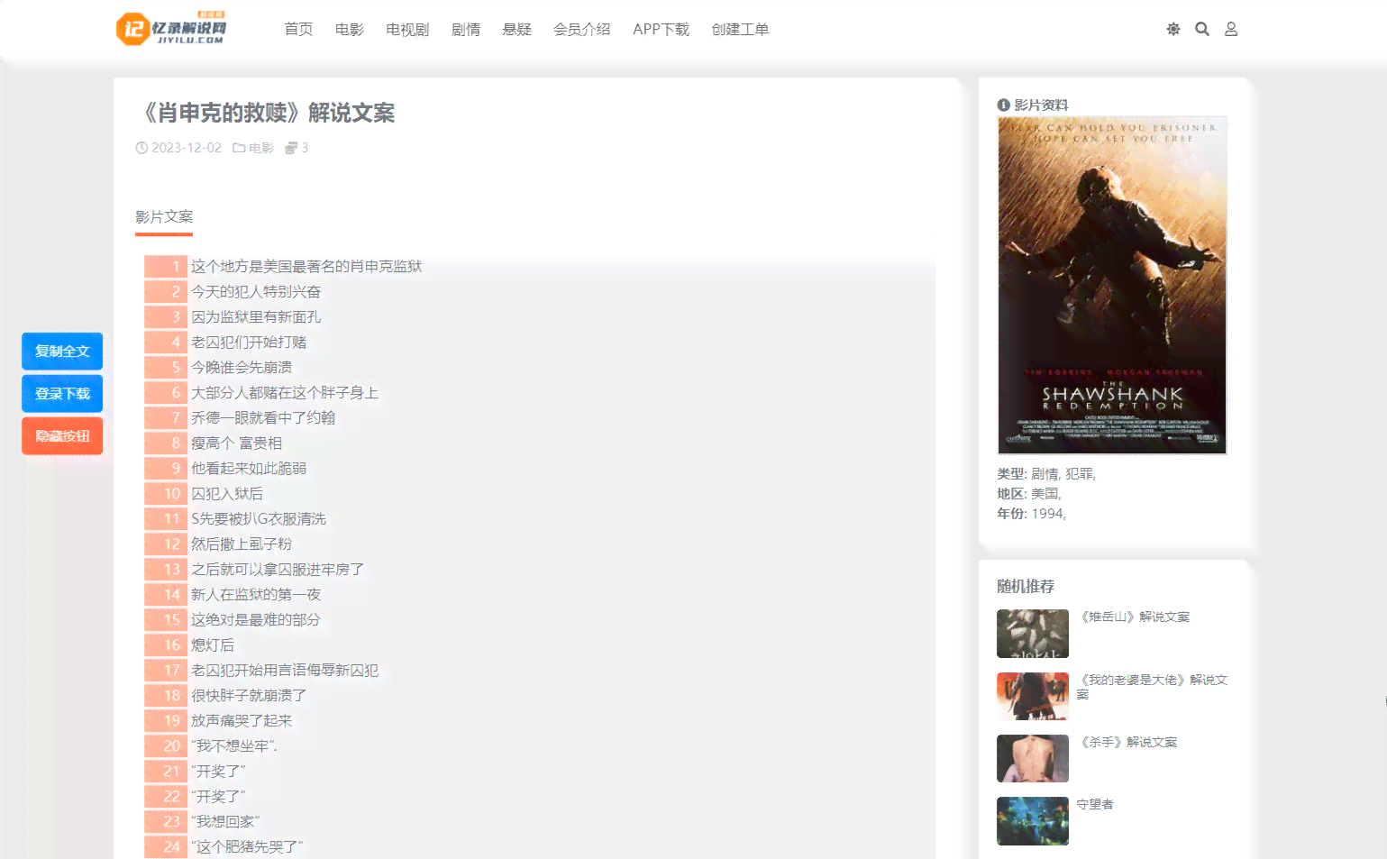Click thumbnail beside 《我的老婆是大佬》

[x=1033, y=696]
